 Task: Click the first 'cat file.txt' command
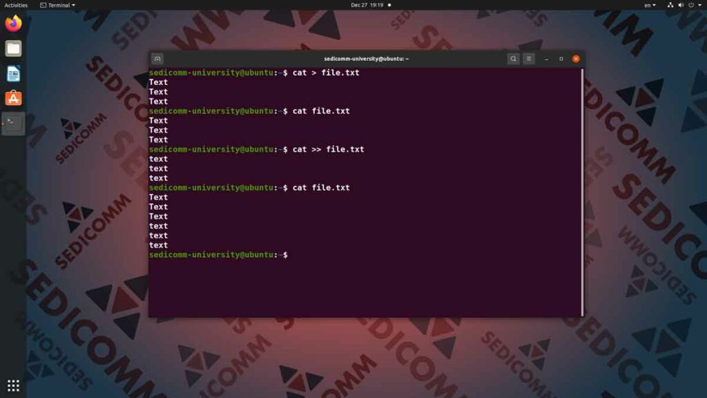pyautogui.click(x=321, y=111)
